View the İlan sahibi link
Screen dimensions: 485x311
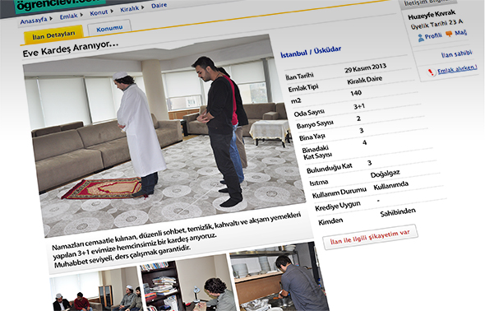pos(456,54)
